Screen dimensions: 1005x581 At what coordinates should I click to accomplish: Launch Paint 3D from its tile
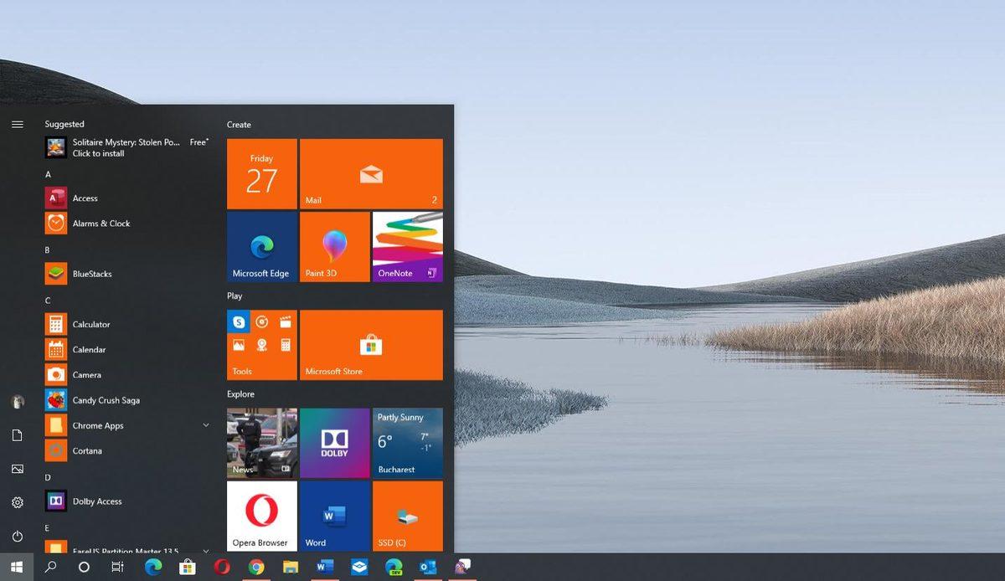pos(334,245)
